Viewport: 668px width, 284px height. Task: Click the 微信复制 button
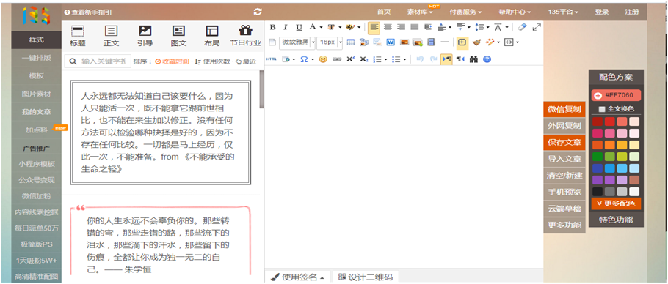(564, 110)
